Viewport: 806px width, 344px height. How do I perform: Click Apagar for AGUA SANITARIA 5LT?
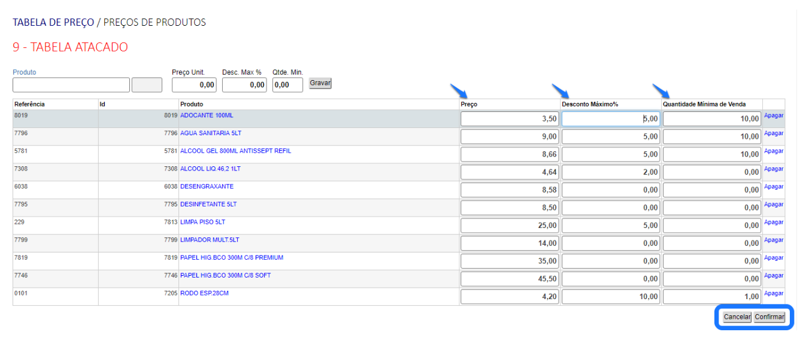pyautogui.click(x=774, y=133)
